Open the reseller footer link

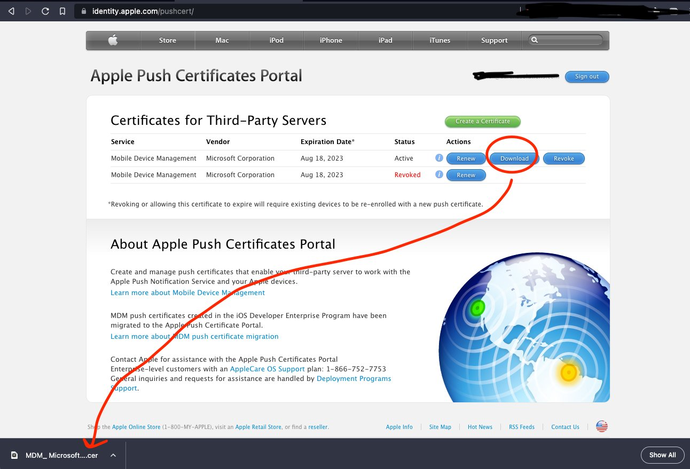[x=318, y=427]
